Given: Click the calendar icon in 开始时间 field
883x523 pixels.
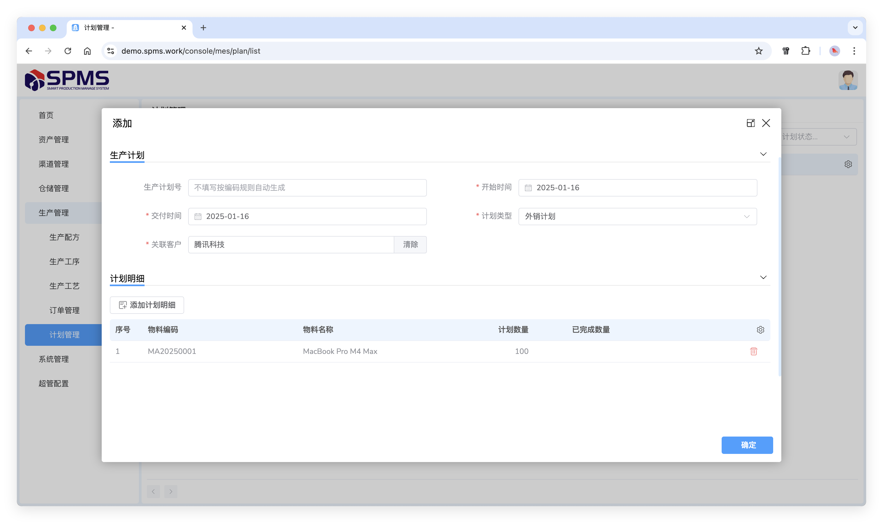Looking at the screenshot, I should 528,188.
